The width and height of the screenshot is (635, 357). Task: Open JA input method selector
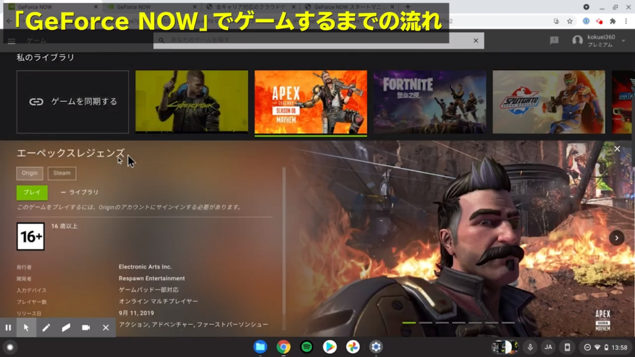[548, 347]
